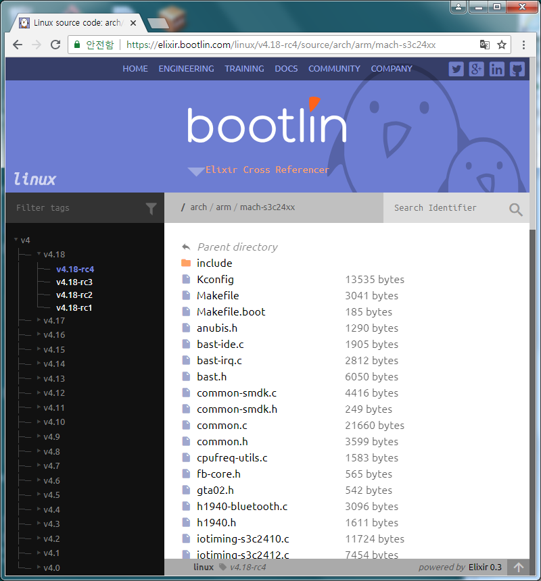541x581 pixels.
Task: Expand the v4.0 version node
Action: point(39,567)
